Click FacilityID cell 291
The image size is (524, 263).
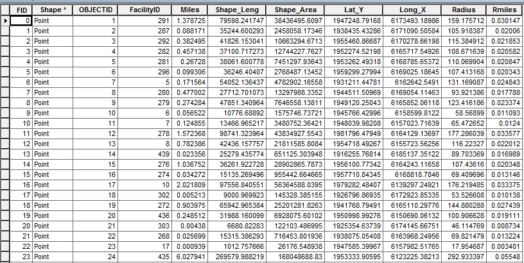click(144, 21)
